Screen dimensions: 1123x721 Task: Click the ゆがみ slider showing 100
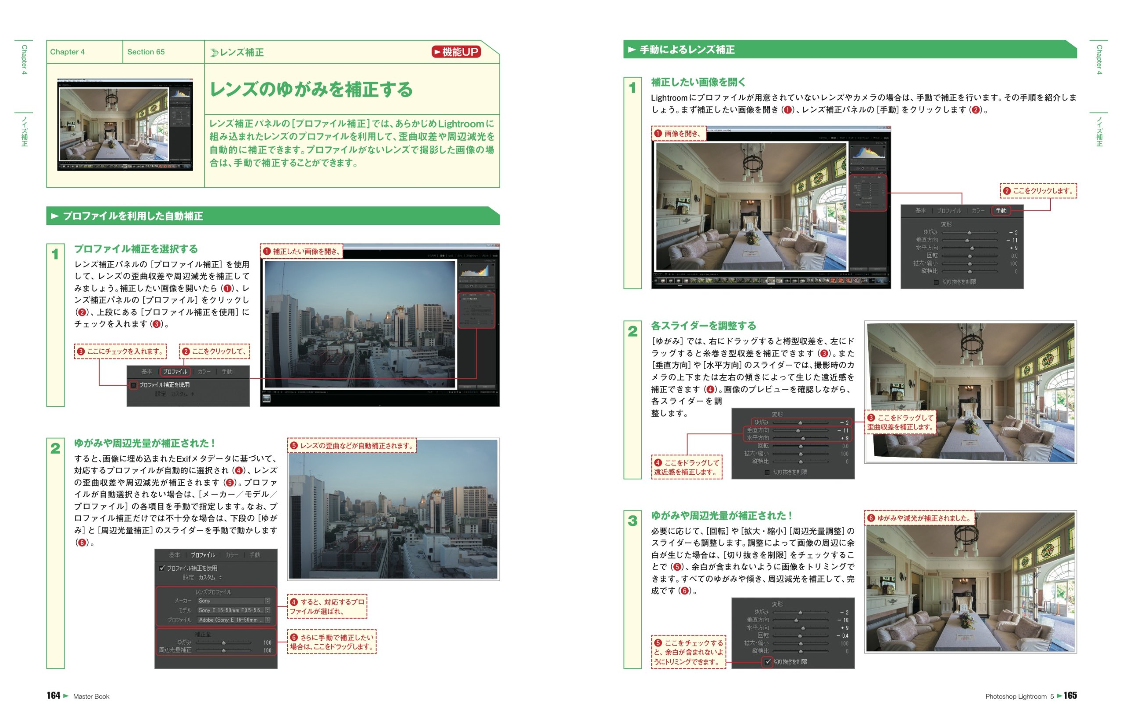point(223,643)
